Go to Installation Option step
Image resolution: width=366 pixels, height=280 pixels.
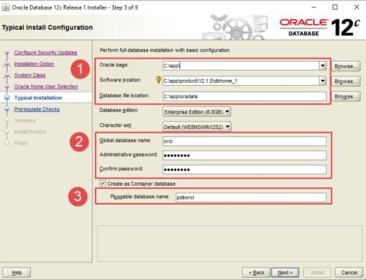(x=34, y=64)
